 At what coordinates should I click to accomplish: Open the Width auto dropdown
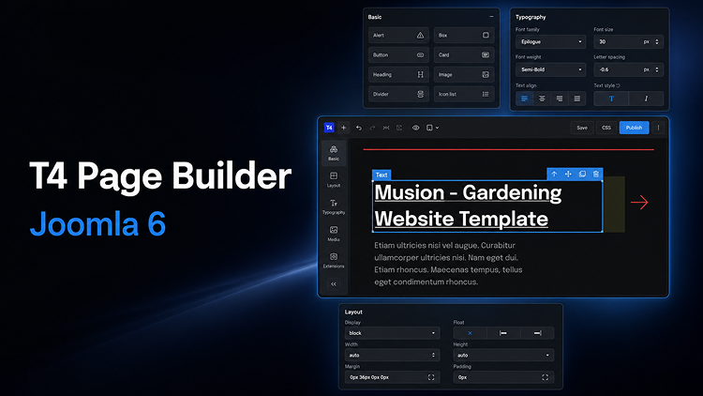pyautogui.click(x=393, y=355)
